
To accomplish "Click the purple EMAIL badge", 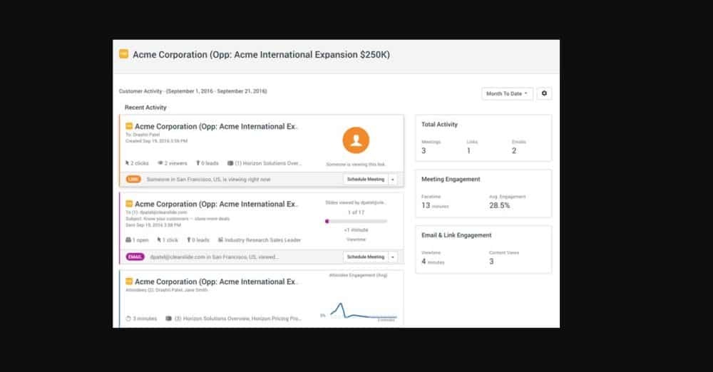I will (135, 257).
